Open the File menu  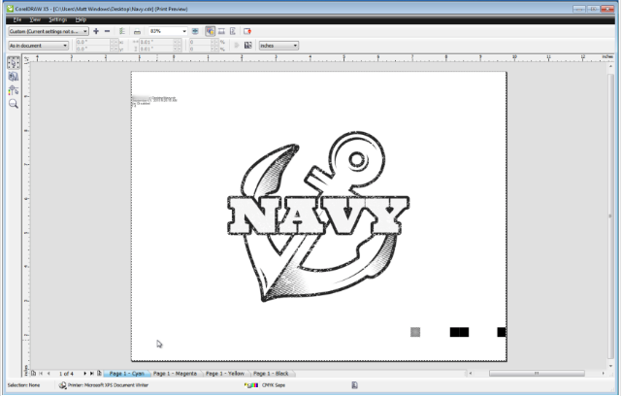pyautogui.click(x=17, y=19)
